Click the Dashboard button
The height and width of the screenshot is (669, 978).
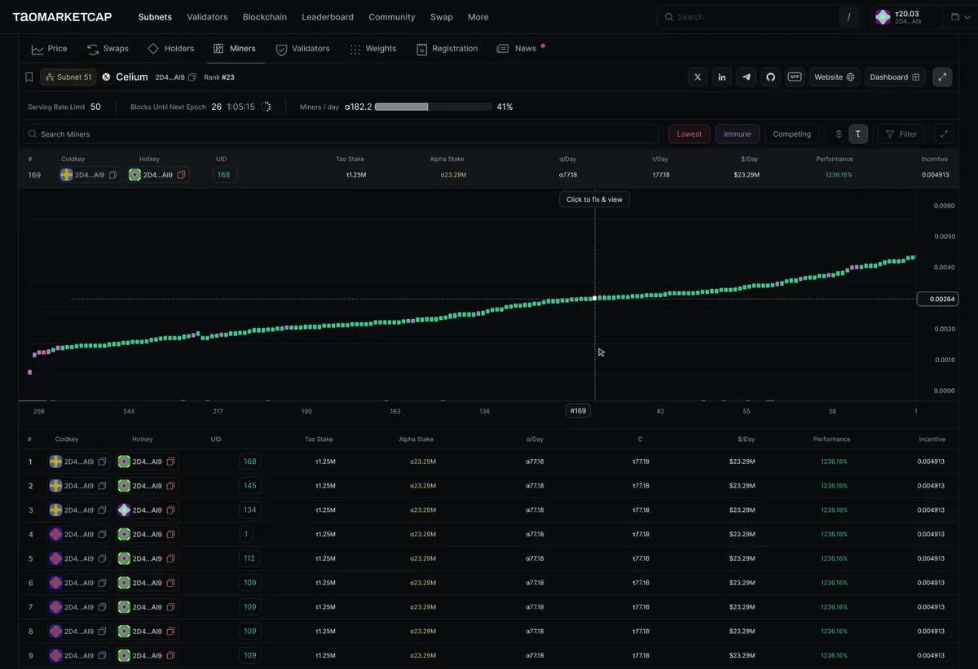895,77
